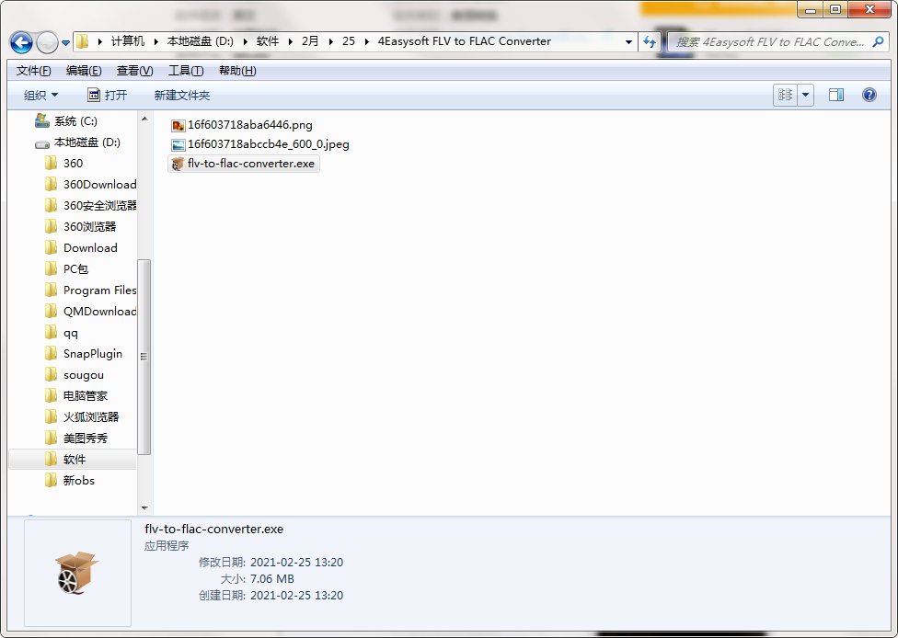Select flv-to-flac-converter.exe in file list
Viewport: 898px width, 638px height.
[x=244, y=164]
